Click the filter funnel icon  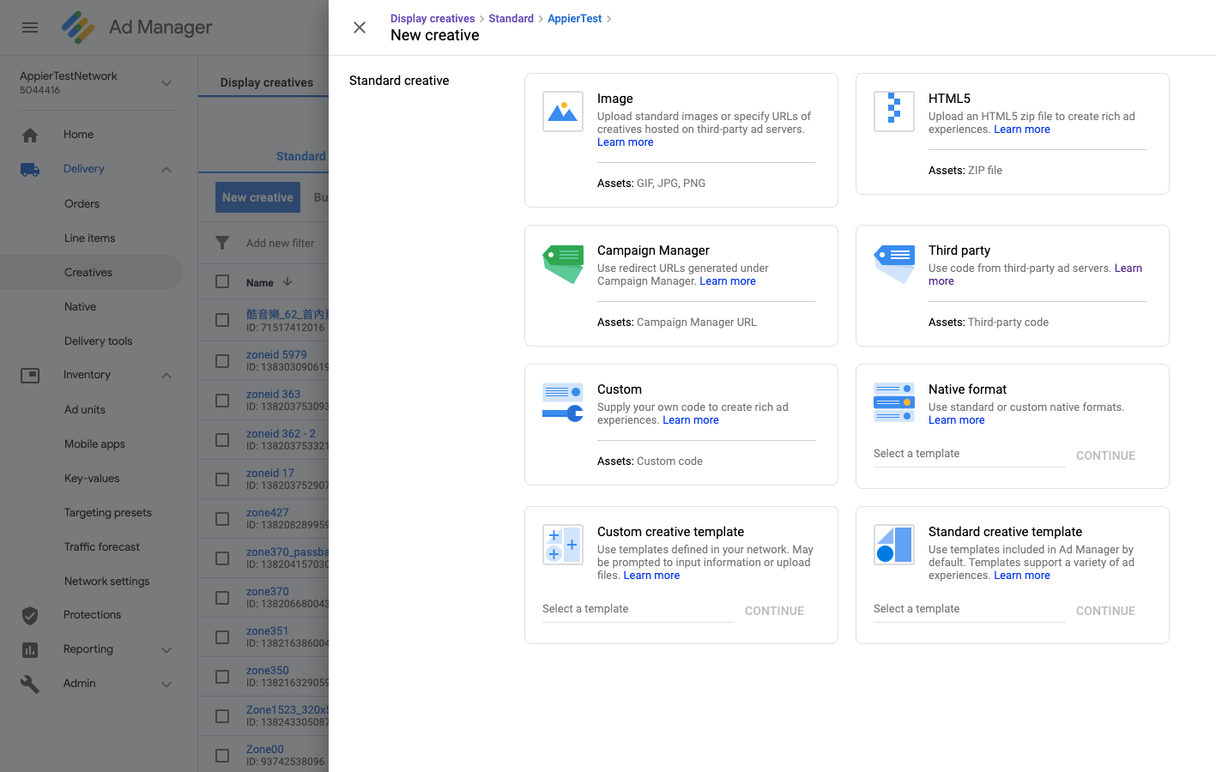222,243
